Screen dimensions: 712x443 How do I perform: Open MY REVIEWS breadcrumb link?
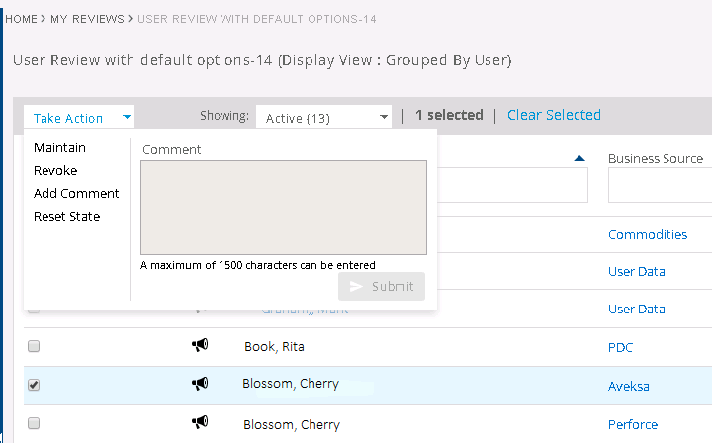click(88, 19)
